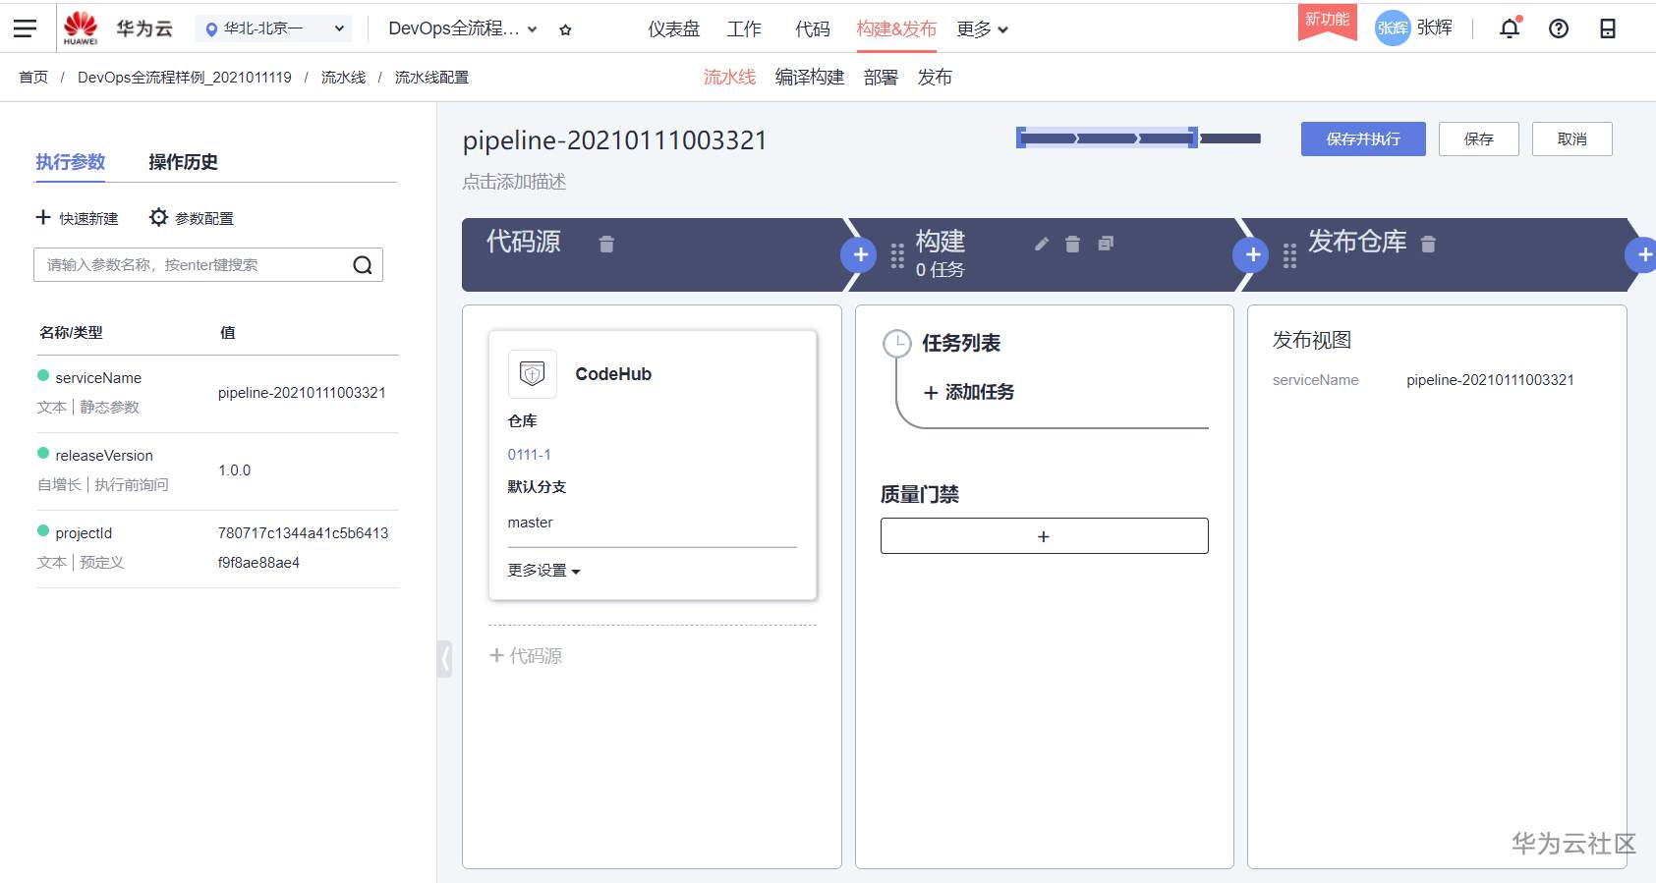Click the releaseVersion value 1.0.0

pos(235,470)
